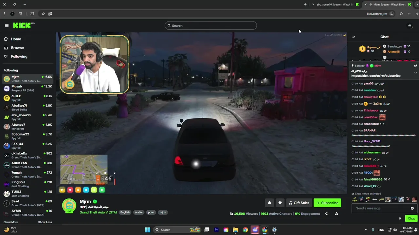Focus the Send a message field
This screenshot has height=235, width=419.
tap(385, 208)
